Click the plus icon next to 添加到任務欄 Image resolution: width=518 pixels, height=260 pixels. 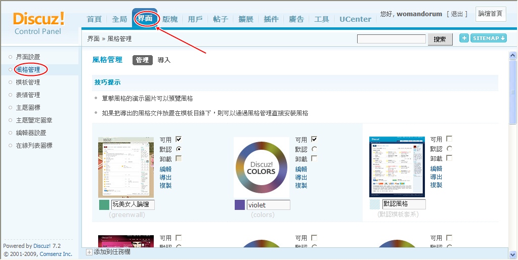pyautogui.click(x=89, y=252)
